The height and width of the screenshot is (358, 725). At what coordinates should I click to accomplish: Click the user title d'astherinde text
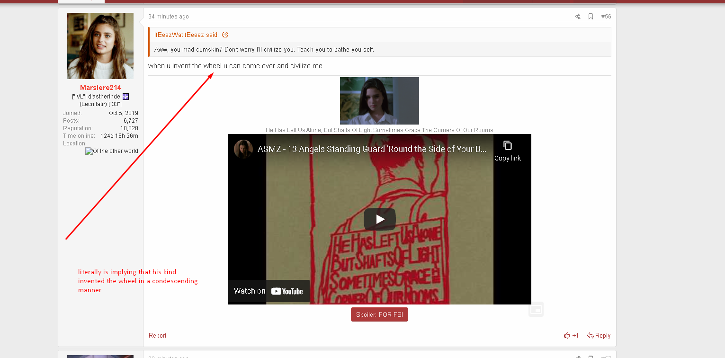pyautogui.click(x=100, y=100)
